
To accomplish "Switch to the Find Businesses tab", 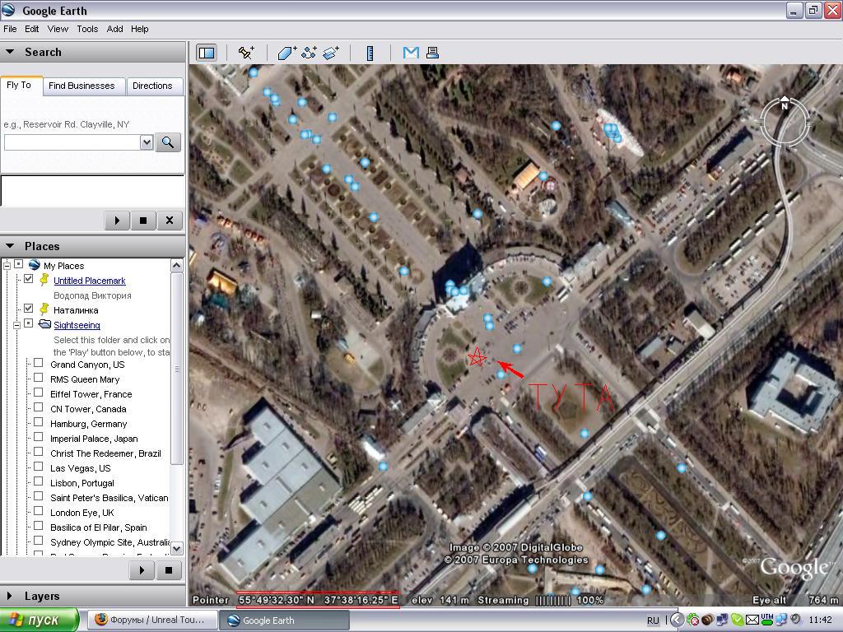I will coord(82,86).
